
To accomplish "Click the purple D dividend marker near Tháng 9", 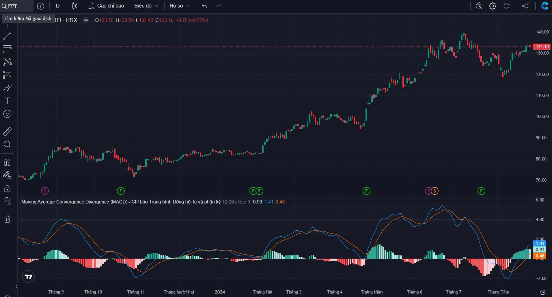I will pyautogui.click(x=45, y=191).
